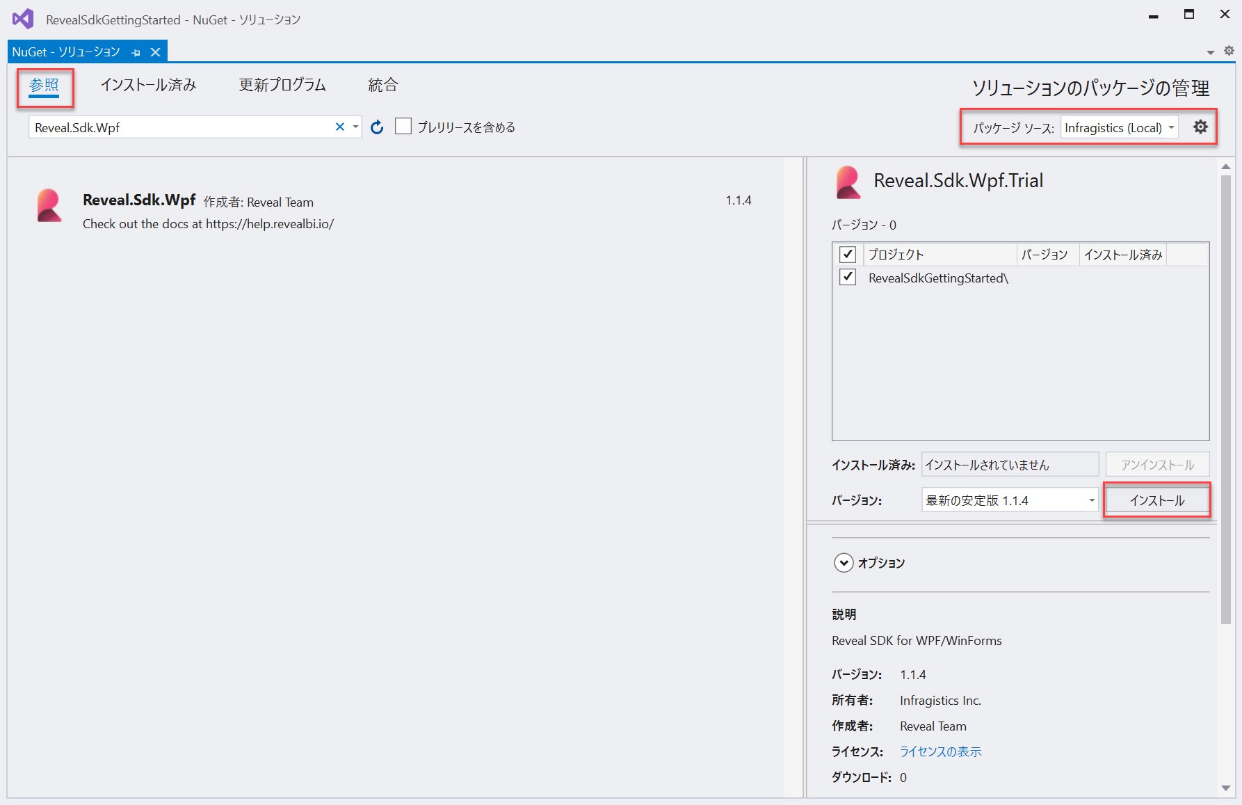This screenshot has width=1242, height=805.
Task: Open the ライセンスの表示 link
Action: tap(940, 751)
